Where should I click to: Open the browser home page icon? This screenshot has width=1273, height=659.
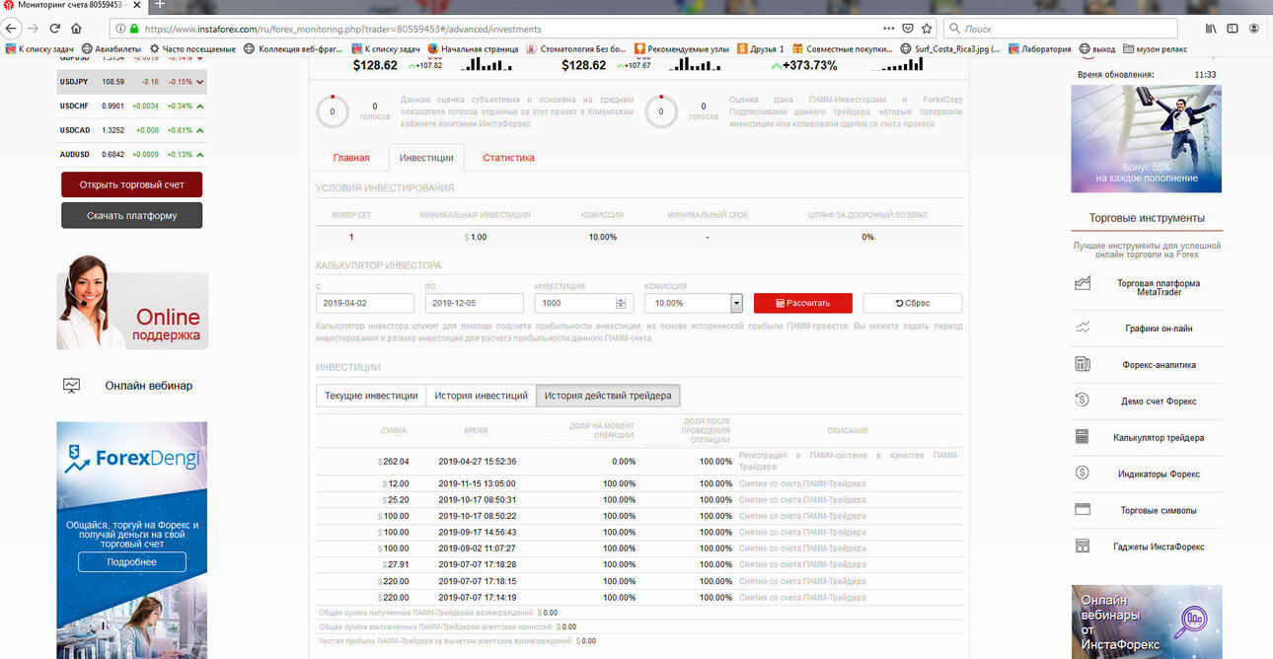point(76,29)
